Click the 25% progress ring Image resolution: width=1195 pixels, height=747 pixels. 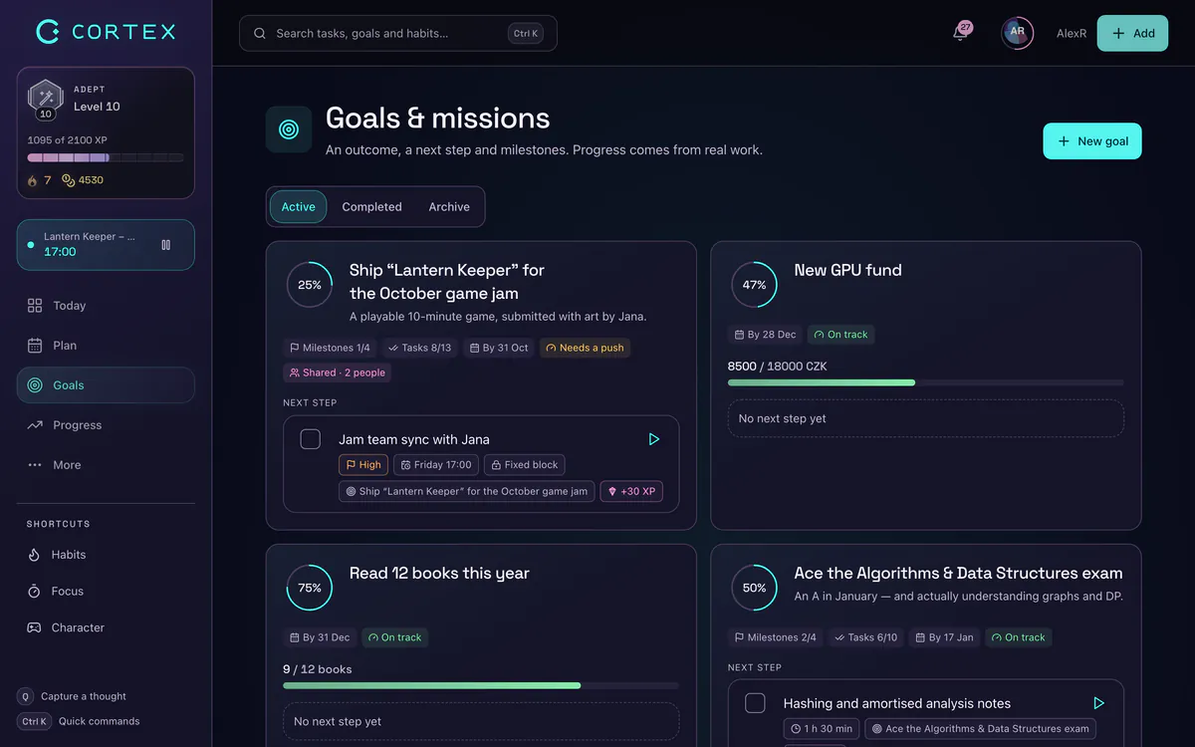(x=310, y=285)
